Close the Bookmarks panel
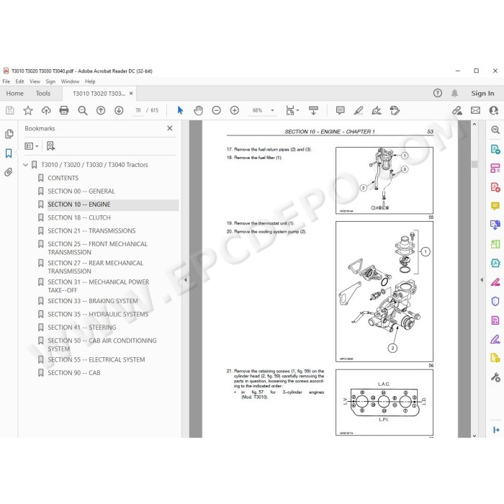Screen dimensions: 504x504 click(x=170, y=128)
